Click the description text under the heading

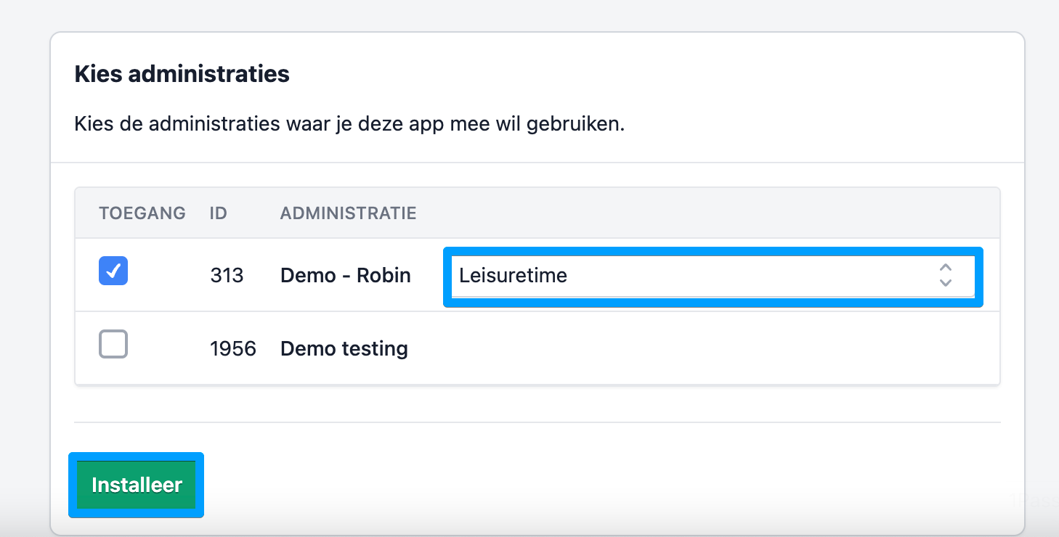point(349,124)
